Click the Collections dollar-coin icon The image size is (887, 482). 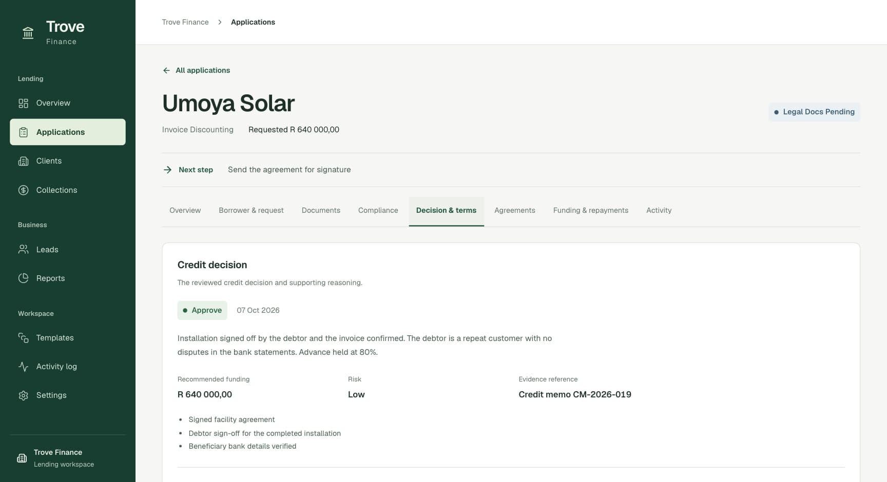click(x=23, y=190)
